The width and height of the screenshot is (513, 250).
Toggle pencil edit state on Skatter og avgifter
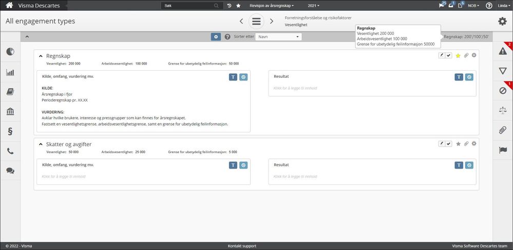pos(442,143)
